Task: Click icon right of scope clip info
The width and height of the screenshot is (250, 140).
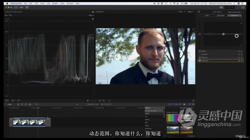Action: point(93,12)
